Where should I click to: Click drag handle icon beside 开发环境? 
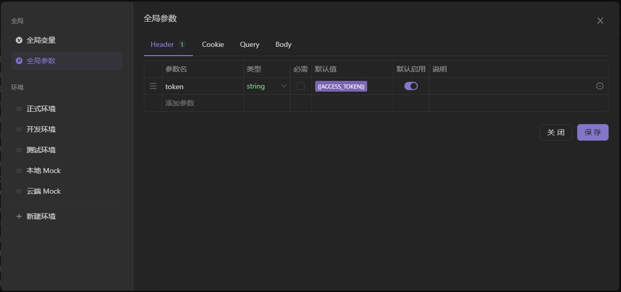19,129
